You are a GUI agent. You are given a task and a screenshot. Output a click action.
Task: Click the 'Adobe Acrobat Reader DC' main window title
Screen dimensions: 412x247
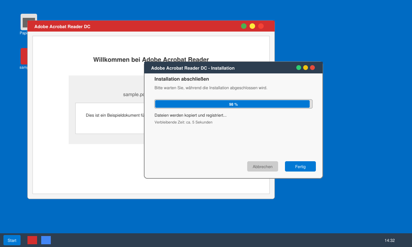click(x=62, y=26)
